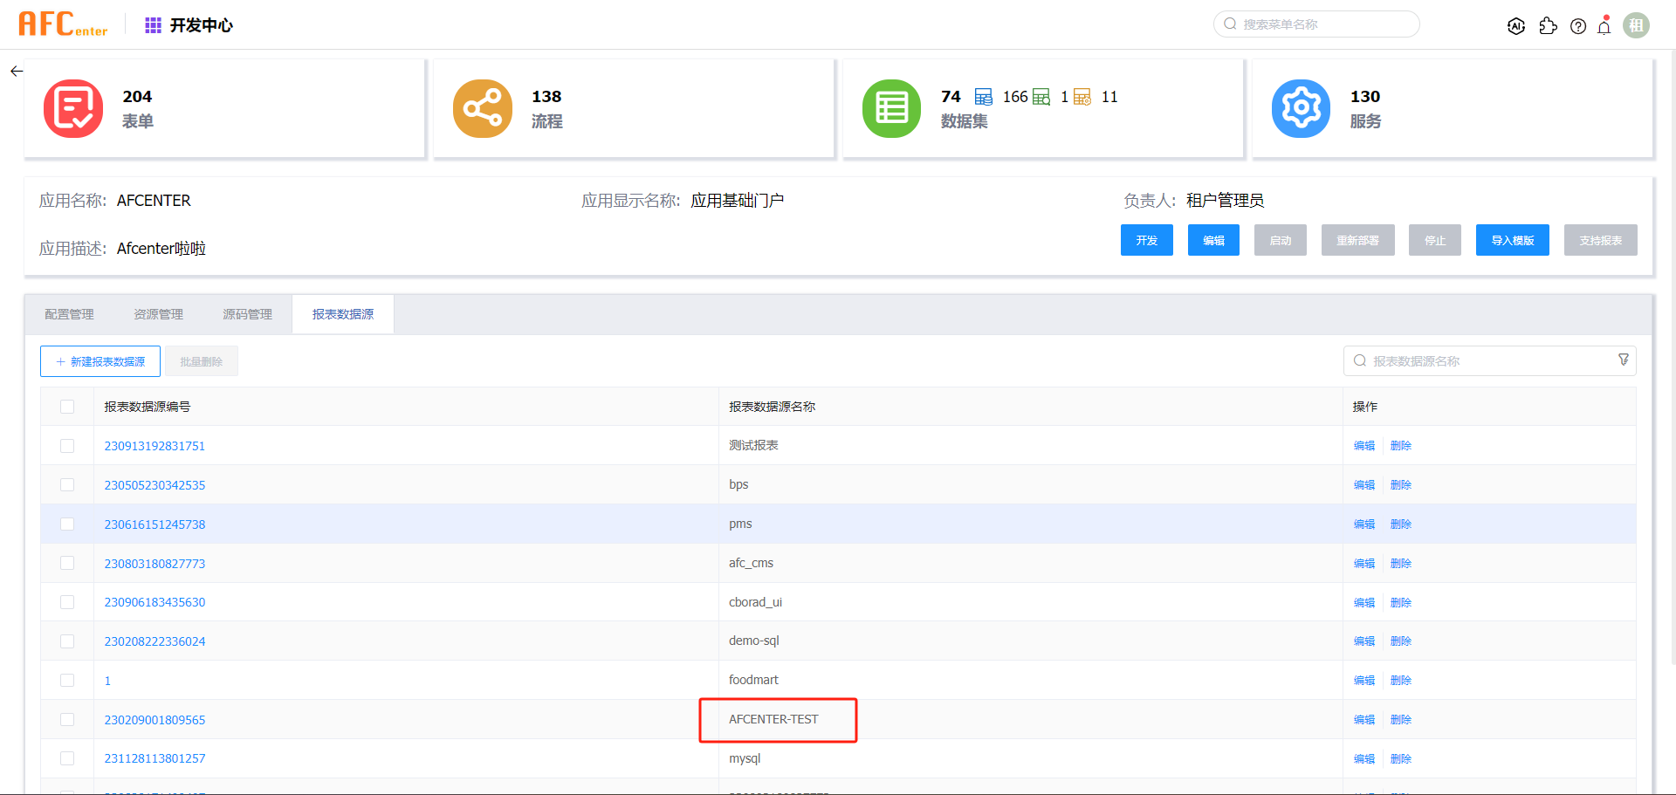This screenshot has width=1676, height=795.
Task: Click the red forms (表单) icon
Action: click(73, 109)
